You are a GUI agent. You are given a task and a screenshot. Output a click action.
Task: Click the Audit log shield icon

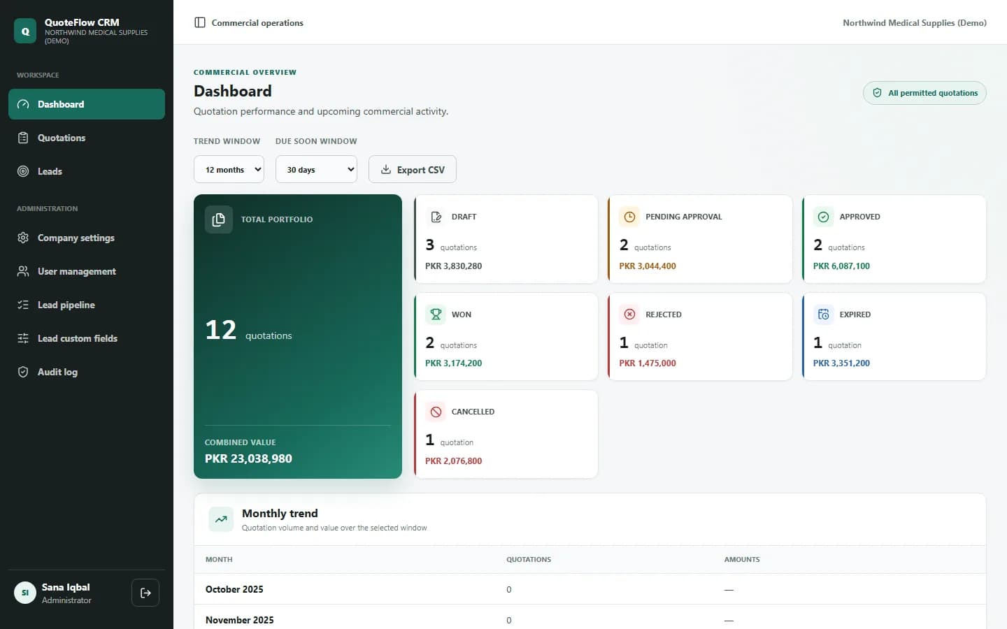(x=23, y=372)
